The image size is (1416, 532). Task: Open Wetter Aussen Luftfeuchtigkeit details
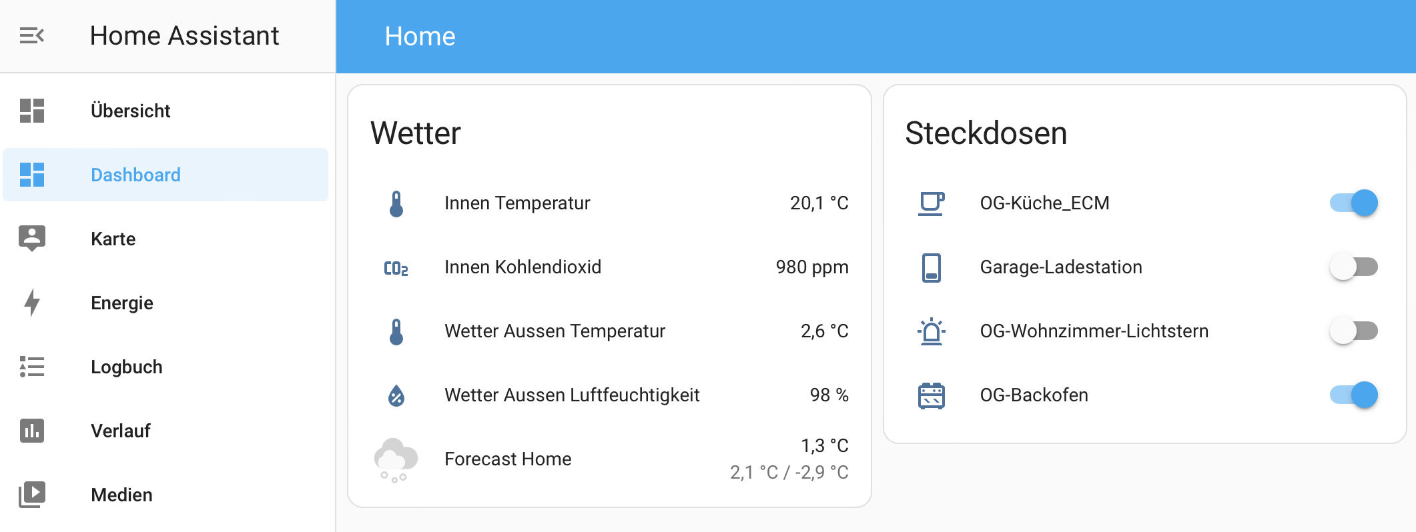(609, 395)
